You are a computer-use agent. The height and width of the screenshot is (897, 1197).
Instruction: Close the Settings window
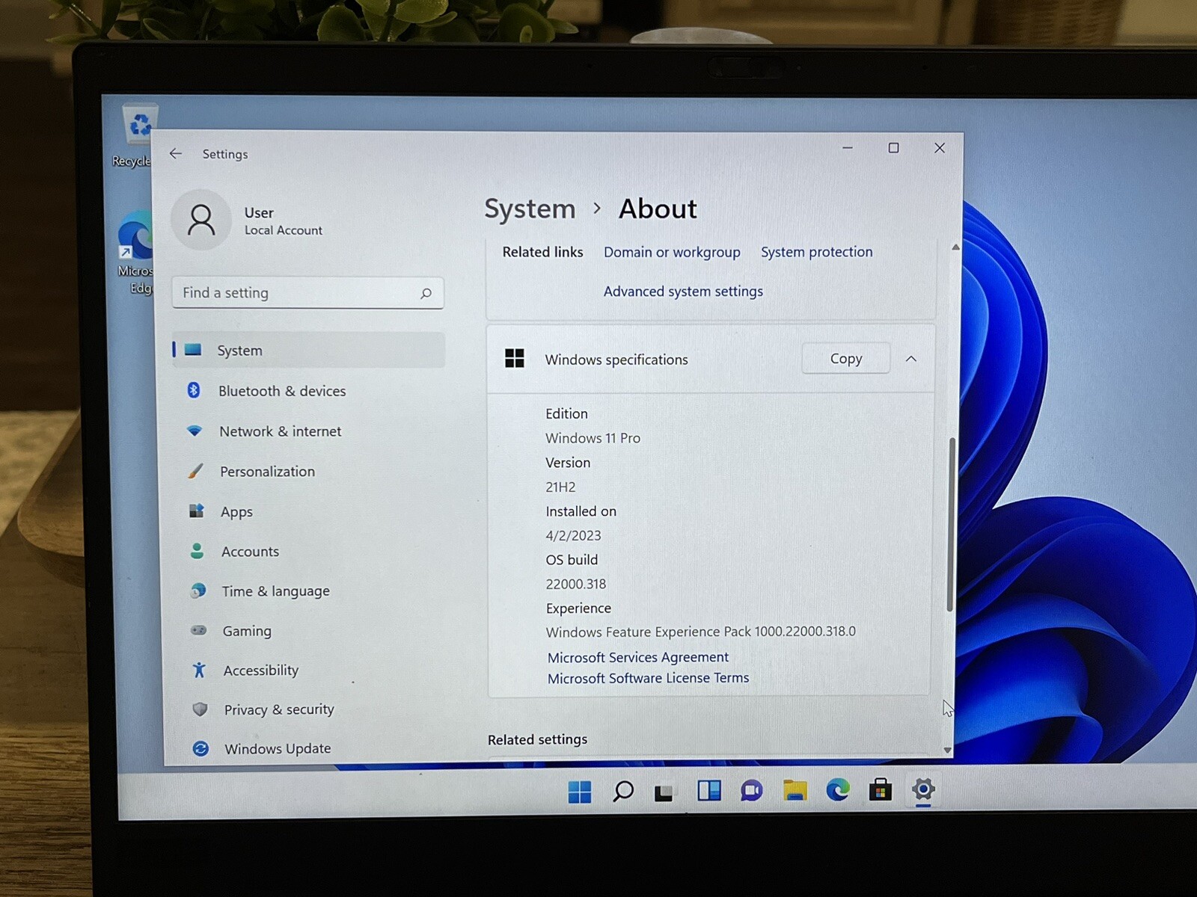point(940,148)
